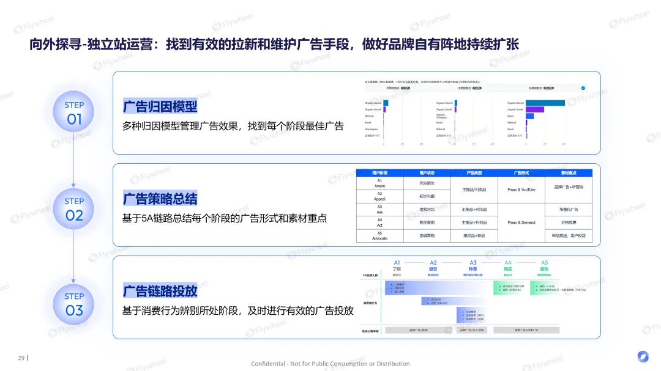The width and height of the screenshot is (661, 371).
Task: Click the A3 种草 stage label
Action: pyautogui.click(x=472, y=266)
